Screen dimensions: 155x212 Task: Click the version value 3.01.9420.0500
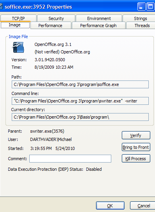pos(50,60)
